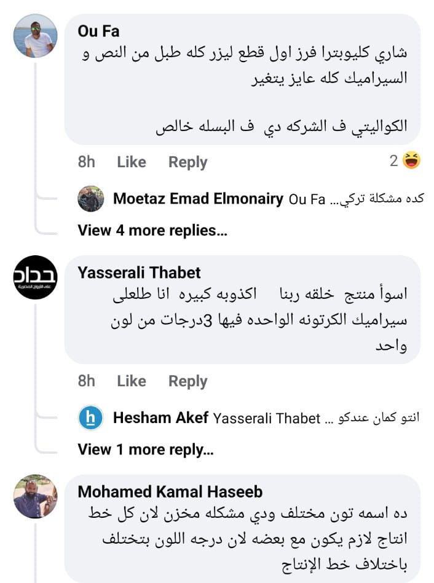Reply to Yasserali Thabet's comment
Viewport: 434px width, 583px height.
pos(188,381)
